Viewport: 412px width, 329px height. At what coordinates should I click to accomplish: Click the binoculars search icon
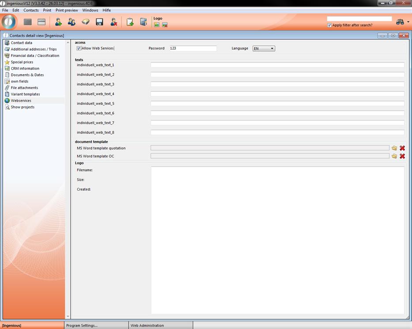400,22
